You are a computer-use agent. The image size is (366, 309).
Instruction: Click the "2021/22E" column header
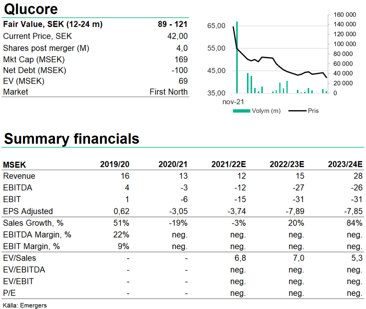[x=229, y=164]
